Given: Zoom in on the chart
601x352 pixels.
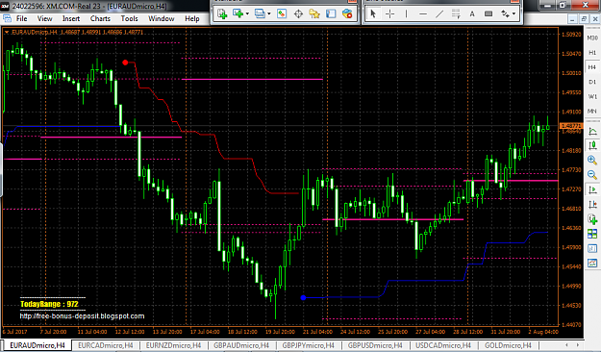Looking at the screenshot, I should coord(592,160).
